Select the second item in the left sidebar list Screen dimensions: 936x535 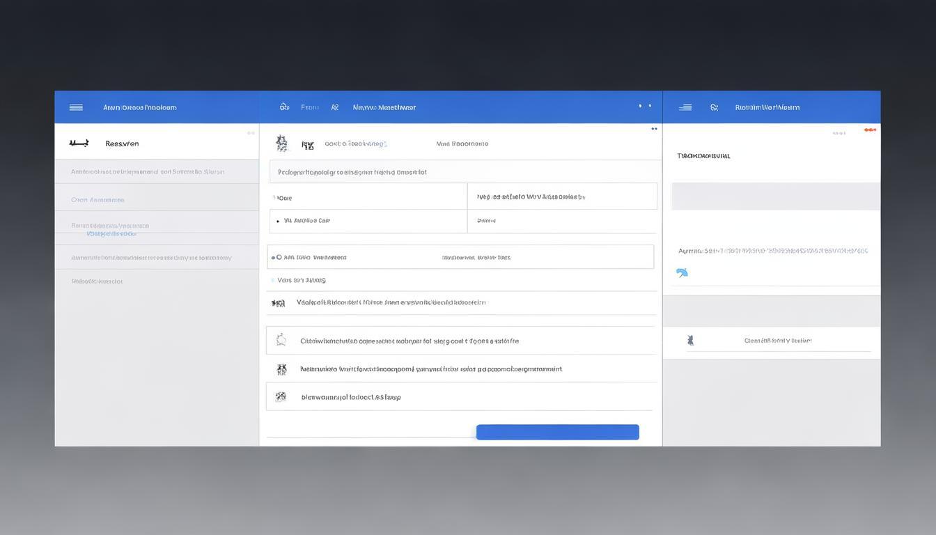pos(97,200)
